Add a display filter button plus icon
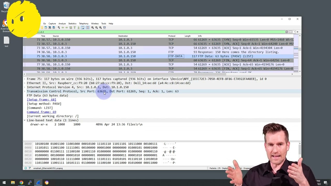 [x=297, y=32]
